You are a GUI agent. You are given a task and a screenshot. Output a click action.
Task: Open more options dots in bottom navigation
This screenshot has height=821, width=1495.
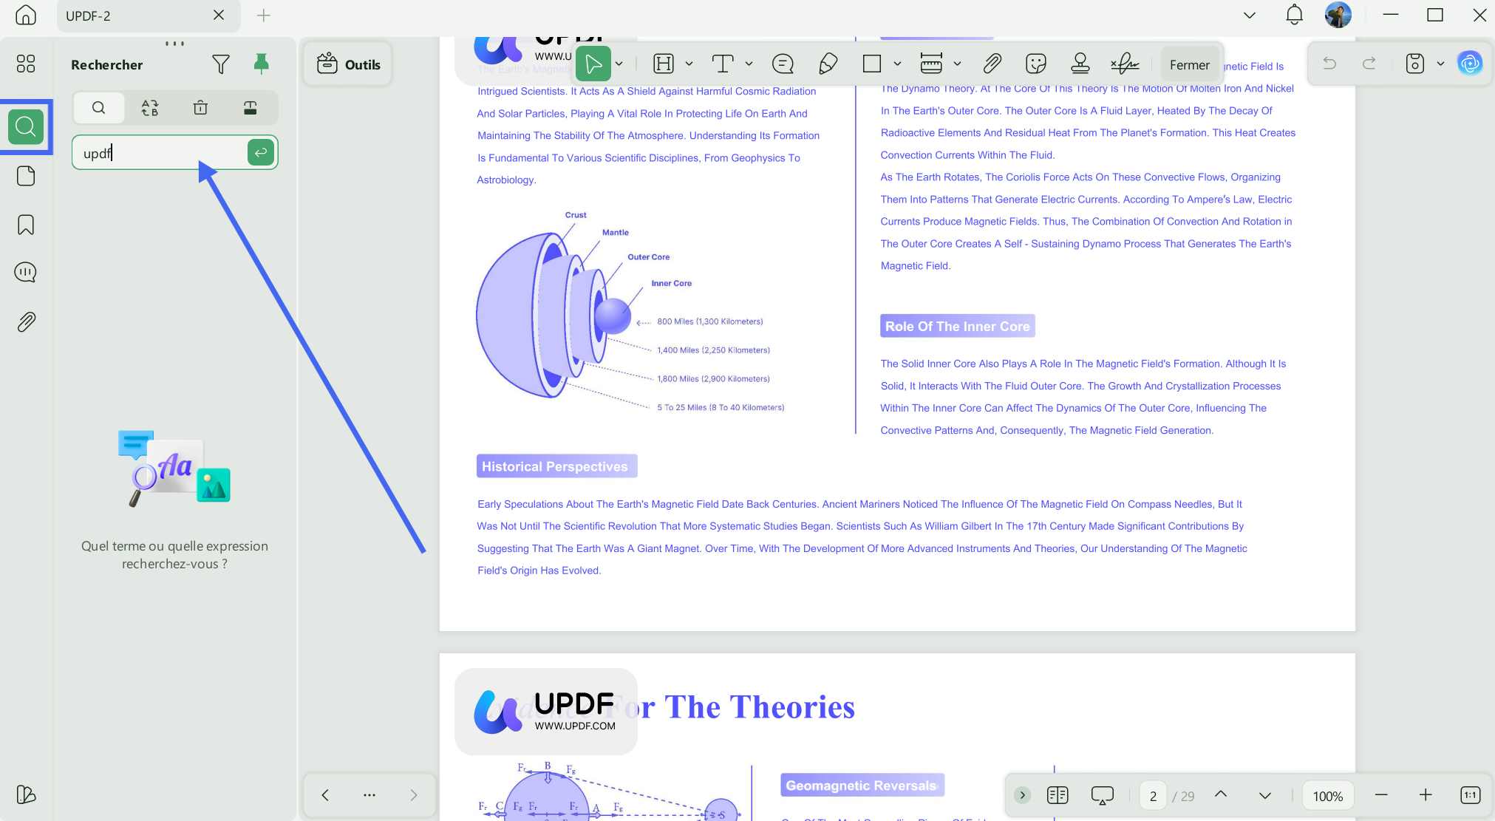point(370,795)
